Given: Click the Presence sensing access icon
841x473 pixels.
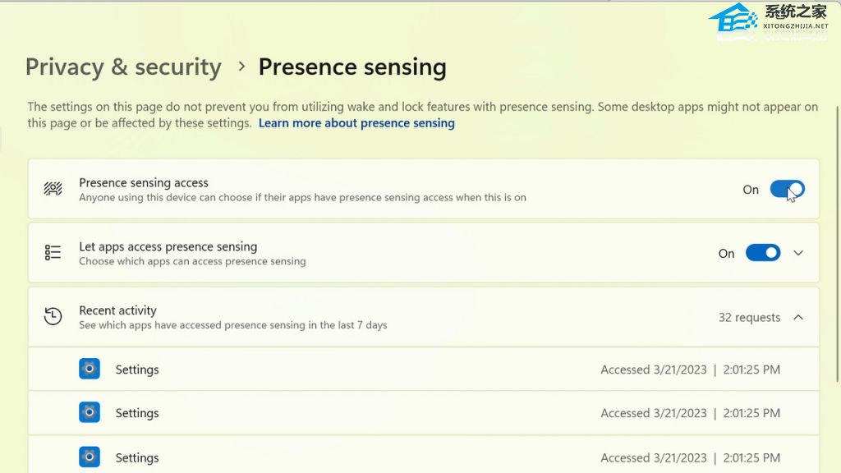Looking at the screenshot, I should (53, 189).
